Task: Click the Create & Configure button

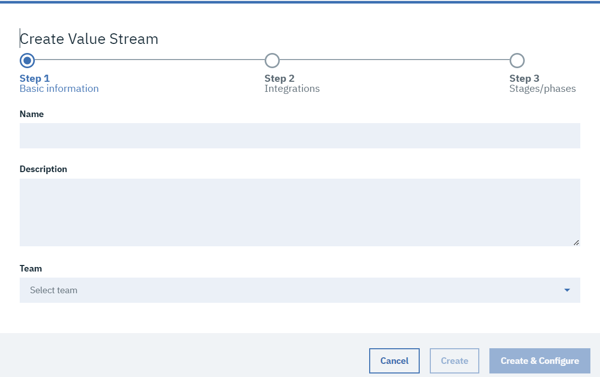Action: tap(539, 361)
